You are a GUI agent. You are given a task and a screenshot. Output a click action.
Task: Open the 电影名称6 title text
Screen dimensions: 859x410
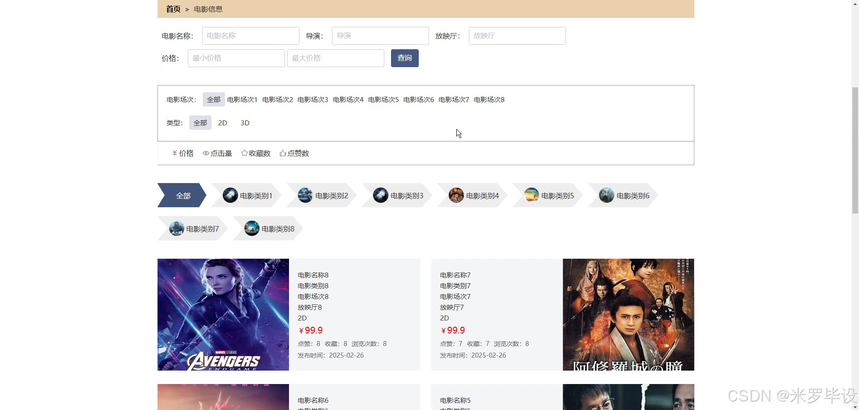(313, 400)
